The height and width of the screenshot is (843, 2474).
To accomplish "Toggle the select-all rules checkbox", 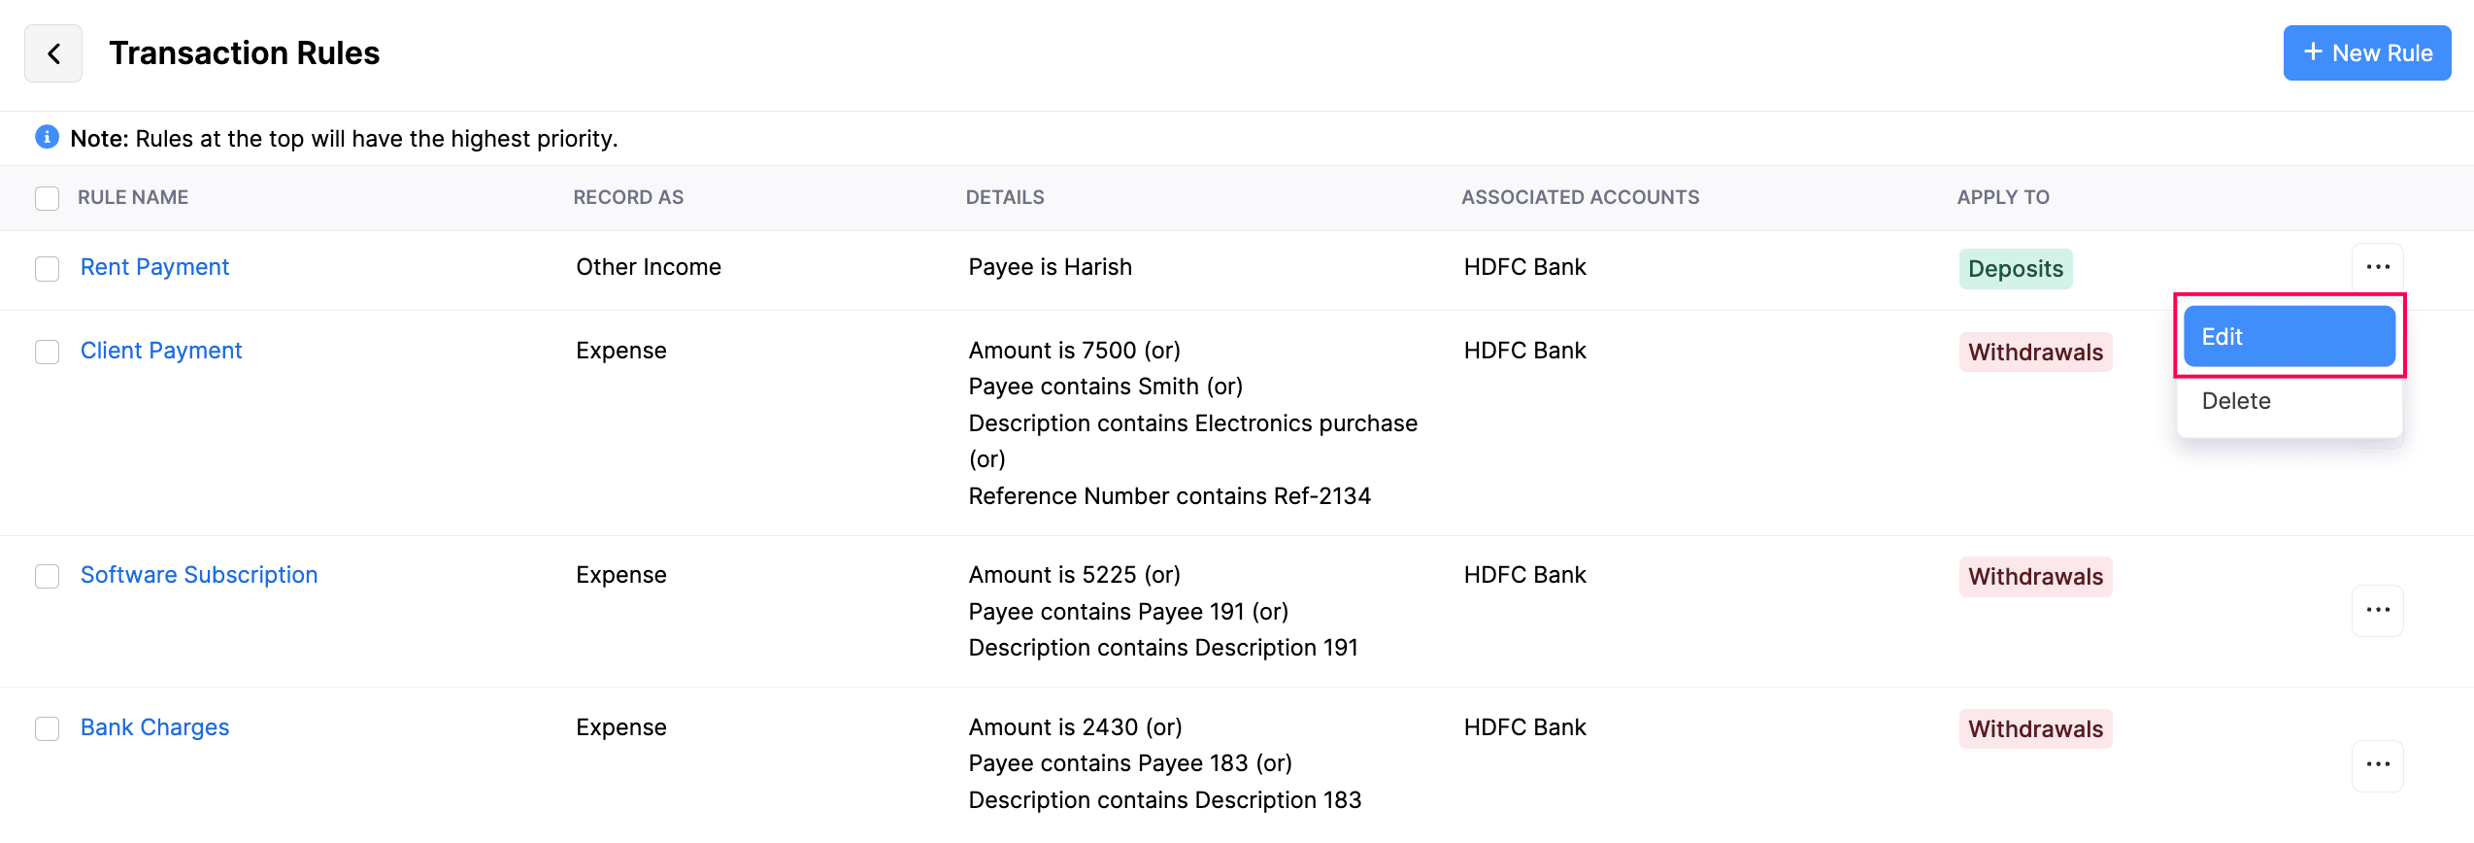I will tap(48, 198).
